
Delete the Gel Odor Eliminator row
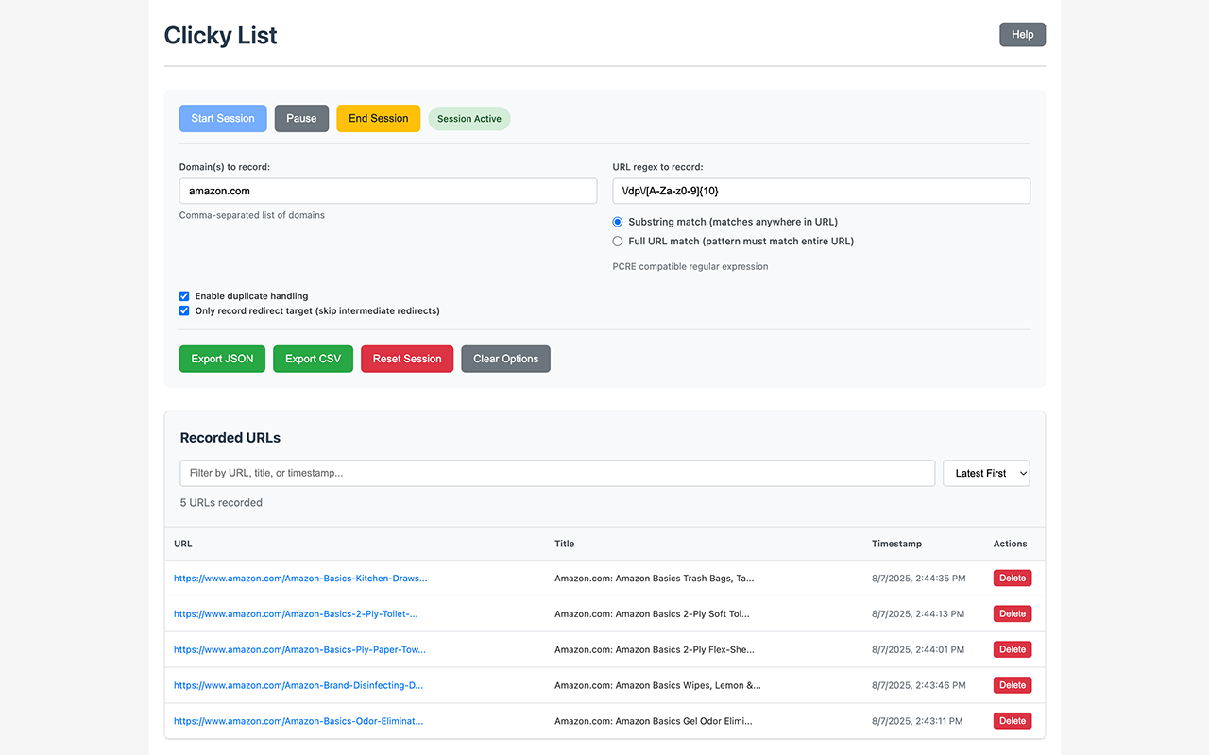tap(1013, 721)
